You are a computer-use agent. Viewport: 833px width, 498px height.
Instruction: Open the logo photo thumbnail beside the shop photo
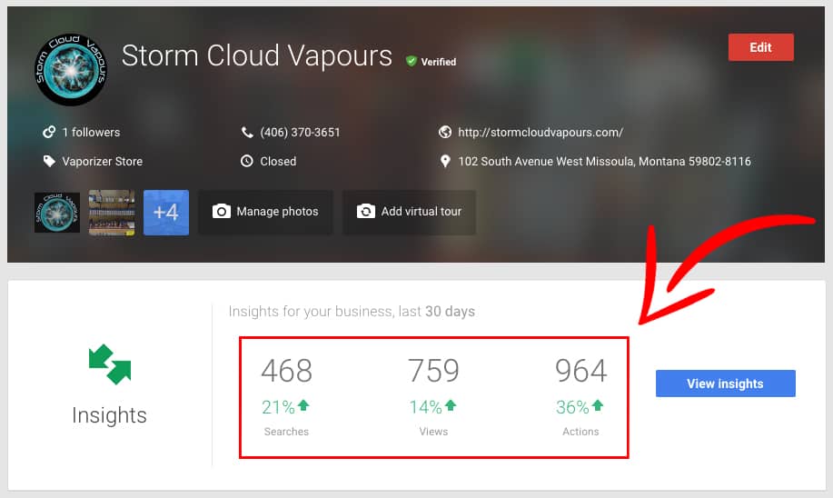[x=57, y=213]
